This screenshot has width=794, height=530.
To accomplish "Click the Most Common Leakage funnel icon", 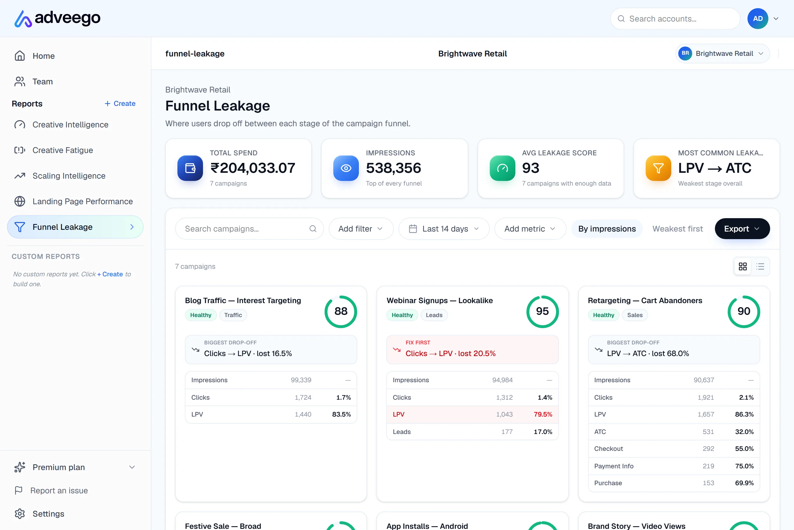I will click(x=658, y=168).
